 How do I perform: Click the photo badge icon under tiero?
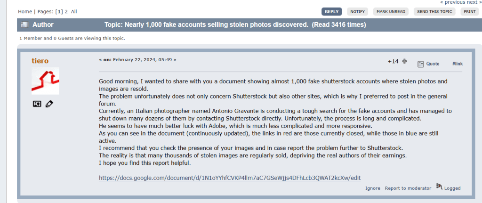[x=37, y=104]
